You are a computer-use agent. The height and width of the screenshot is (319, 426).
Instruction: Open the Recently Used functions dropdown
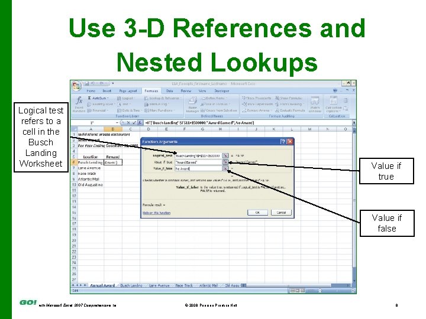(x=101, y=104)
